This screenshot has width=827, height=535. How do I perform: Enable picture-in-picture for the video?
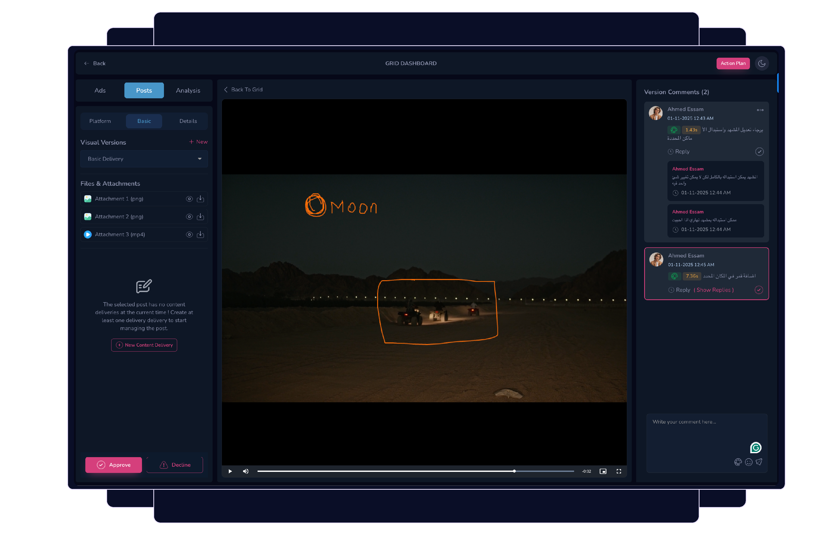[x=603, y=471]
